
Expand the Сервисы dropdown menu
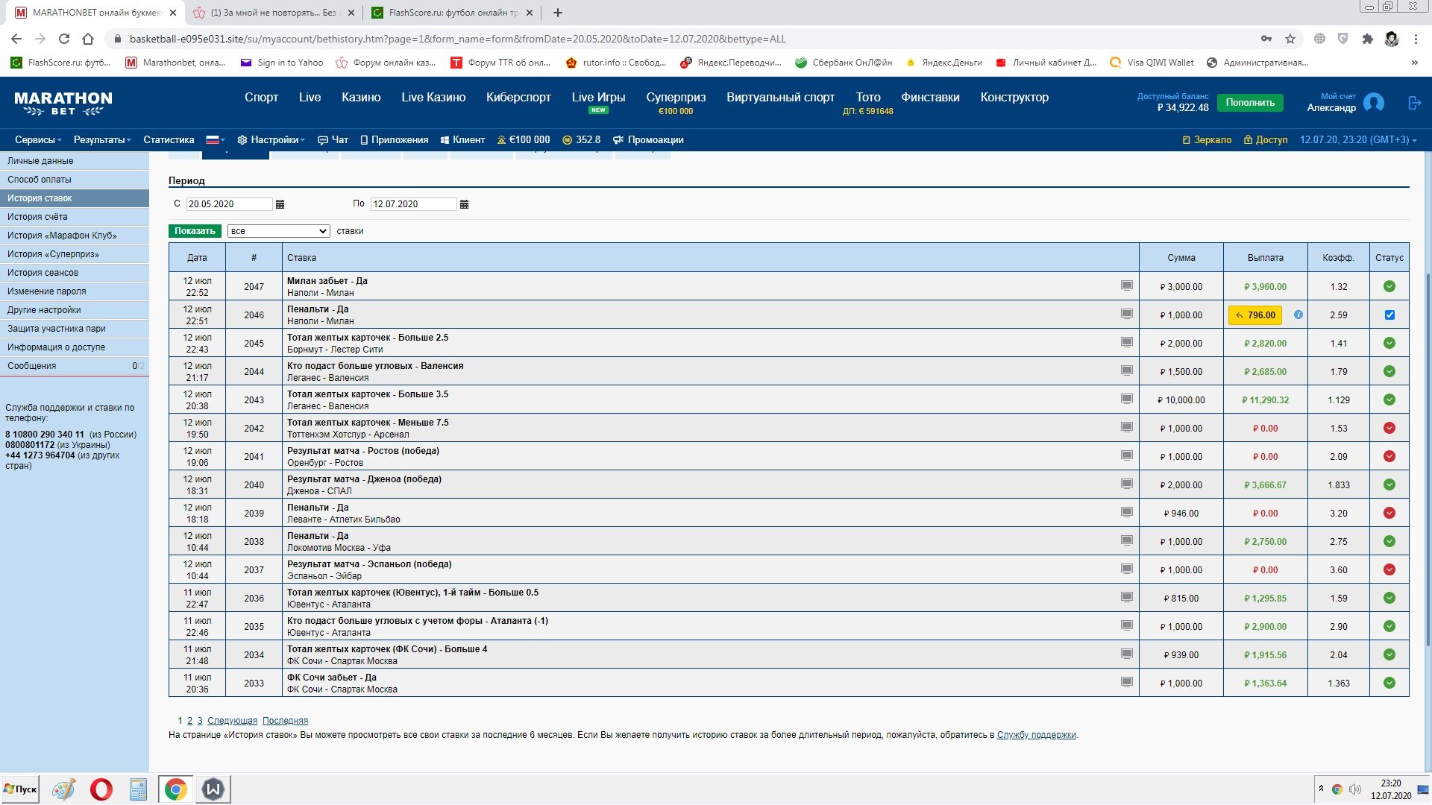(37, 139)
